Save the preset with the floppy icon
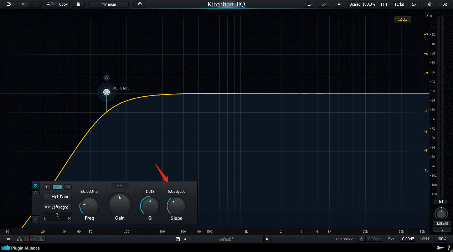 pyautogui.click(x=178, y=239)
